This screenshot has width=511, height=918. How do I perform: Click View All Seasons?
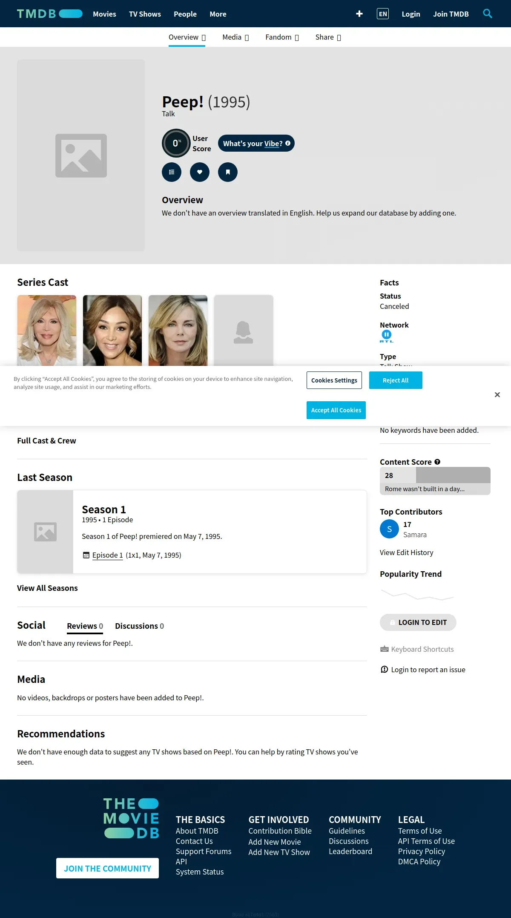coord(47,588)
